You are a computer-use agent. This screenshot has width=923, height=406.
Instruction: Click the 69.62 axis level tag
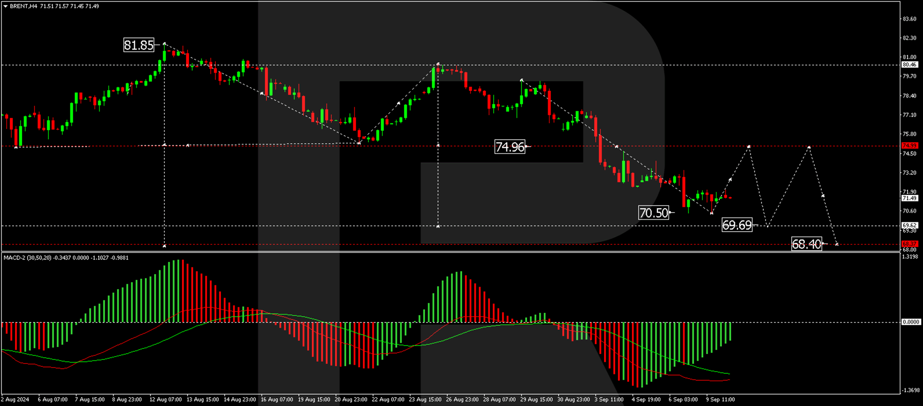909,225
